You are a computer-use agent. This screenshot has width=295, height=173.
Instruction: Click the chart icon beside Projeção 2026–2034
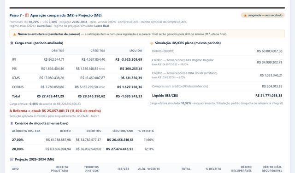12,159
